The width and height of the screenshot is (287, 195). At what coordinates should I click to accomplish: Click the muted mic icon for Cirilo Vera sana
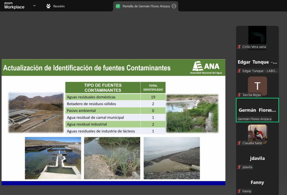[239, 47]
